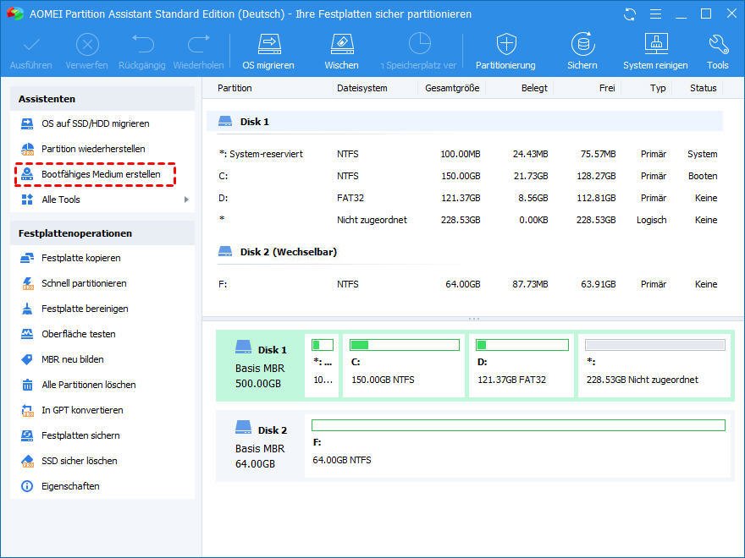This screenshot has width=745, height=558.
Task: Select the 228.53GB Nicht zugeordnet block
Action: (654, 365)
